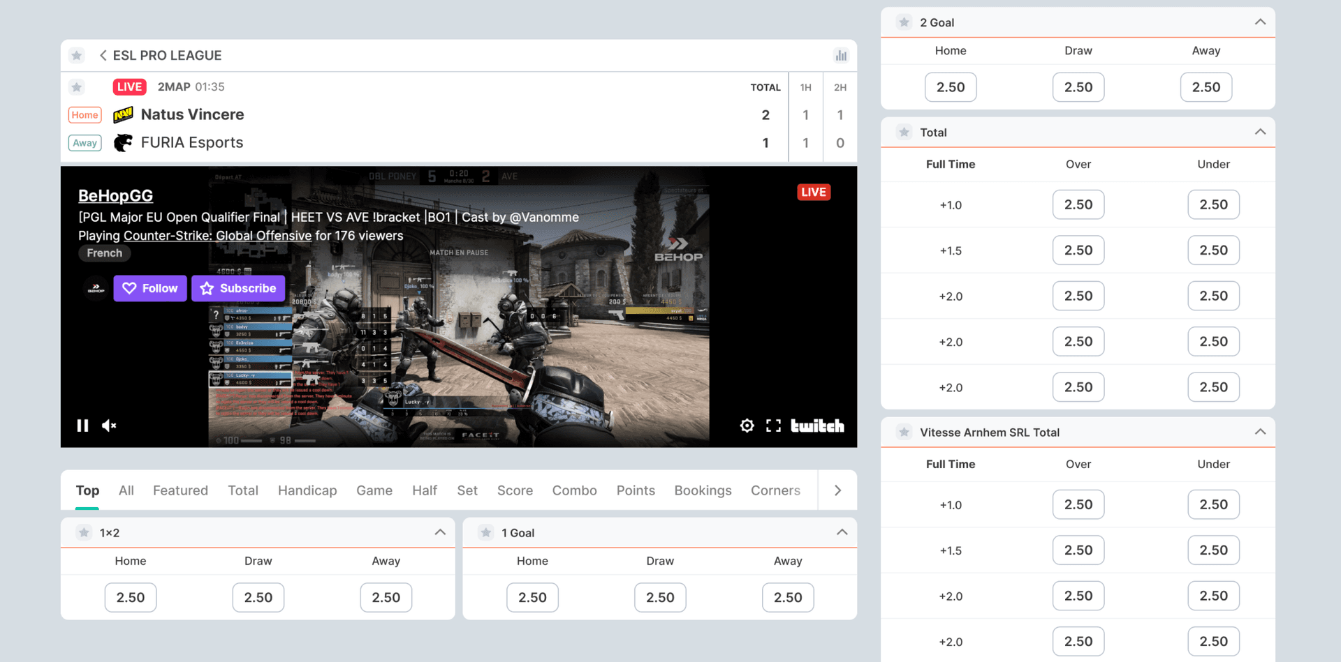Viewport: 1341px width, 662px height.
Task: Click the red LIVE match badge
Action: (129, 86)
